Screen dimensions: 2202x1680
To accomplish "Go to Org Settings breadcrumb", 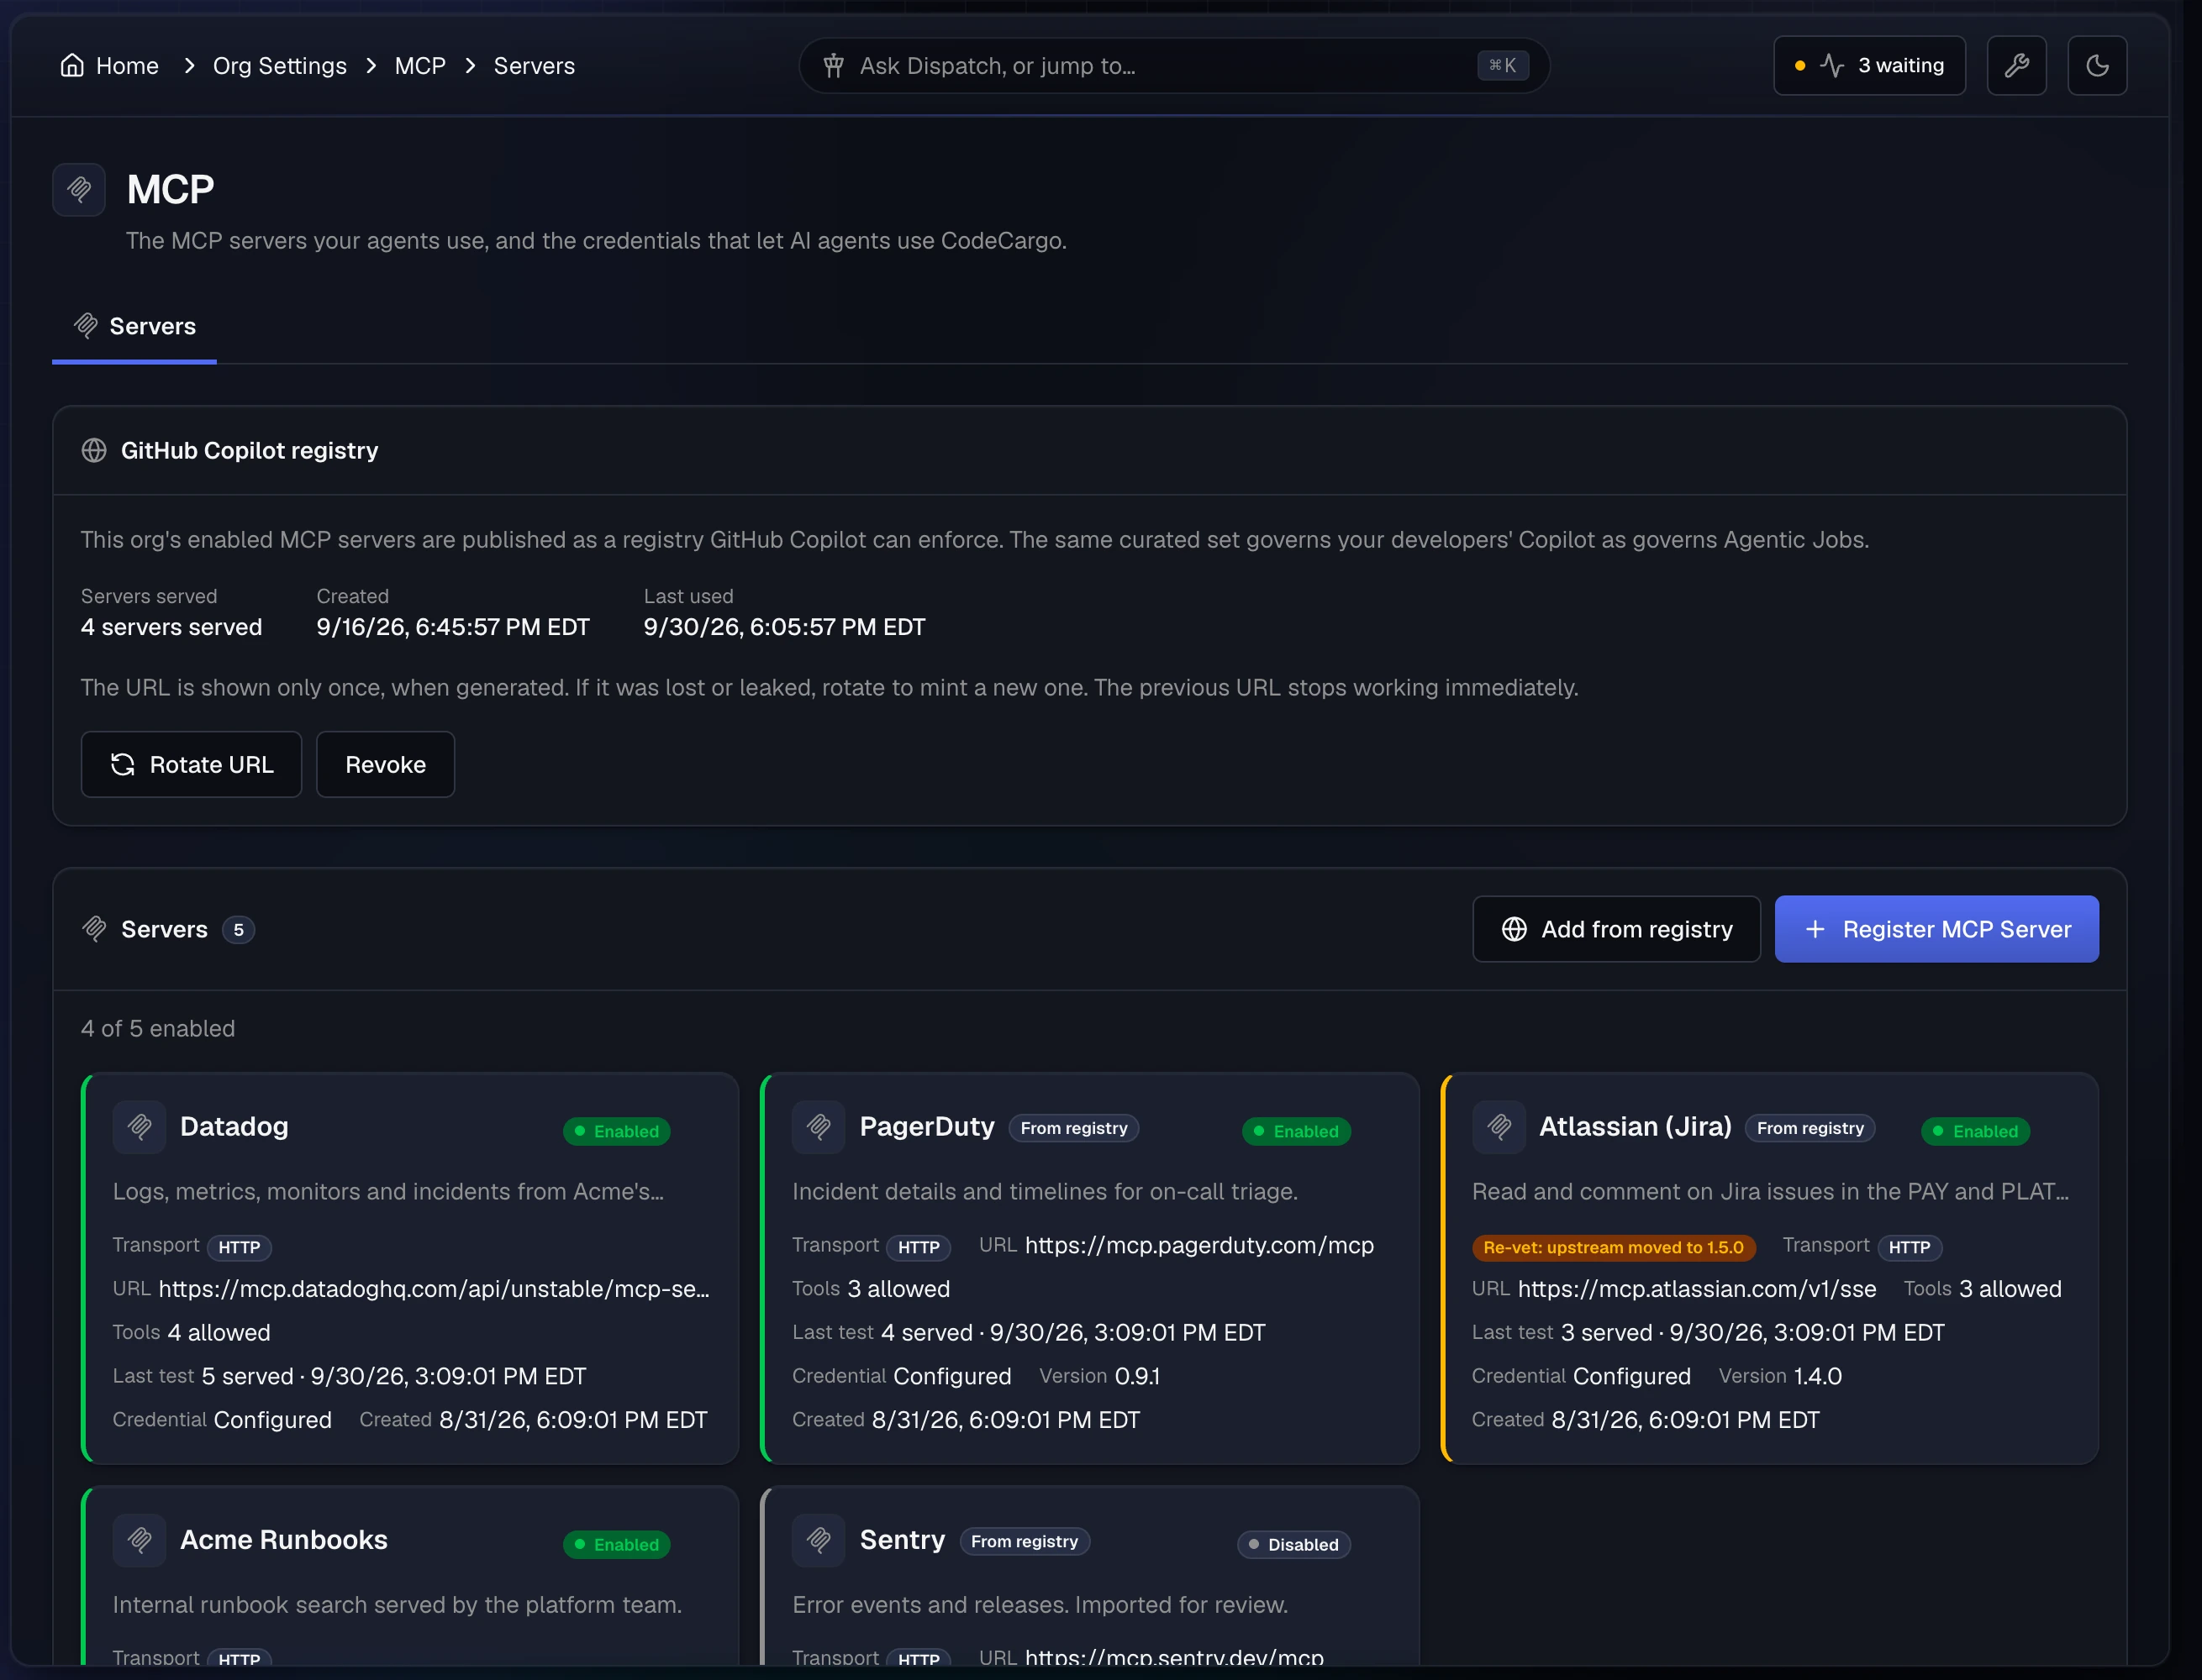I will (x=279, y=66).
